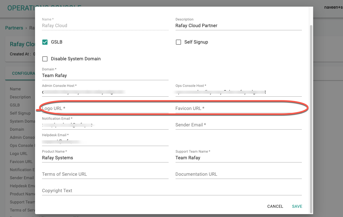The height and width of the screenshot is (217, 343).
Task: Click 'Favicon URL' in background list
Action: [21, 161]
